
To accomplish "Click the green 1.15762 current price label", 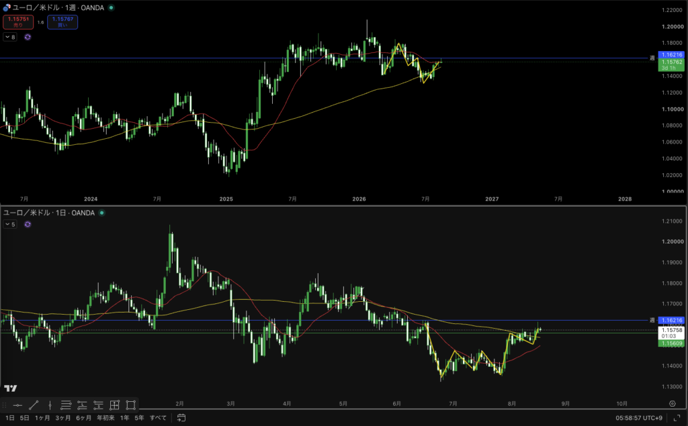I will click(x=671, y=65).
